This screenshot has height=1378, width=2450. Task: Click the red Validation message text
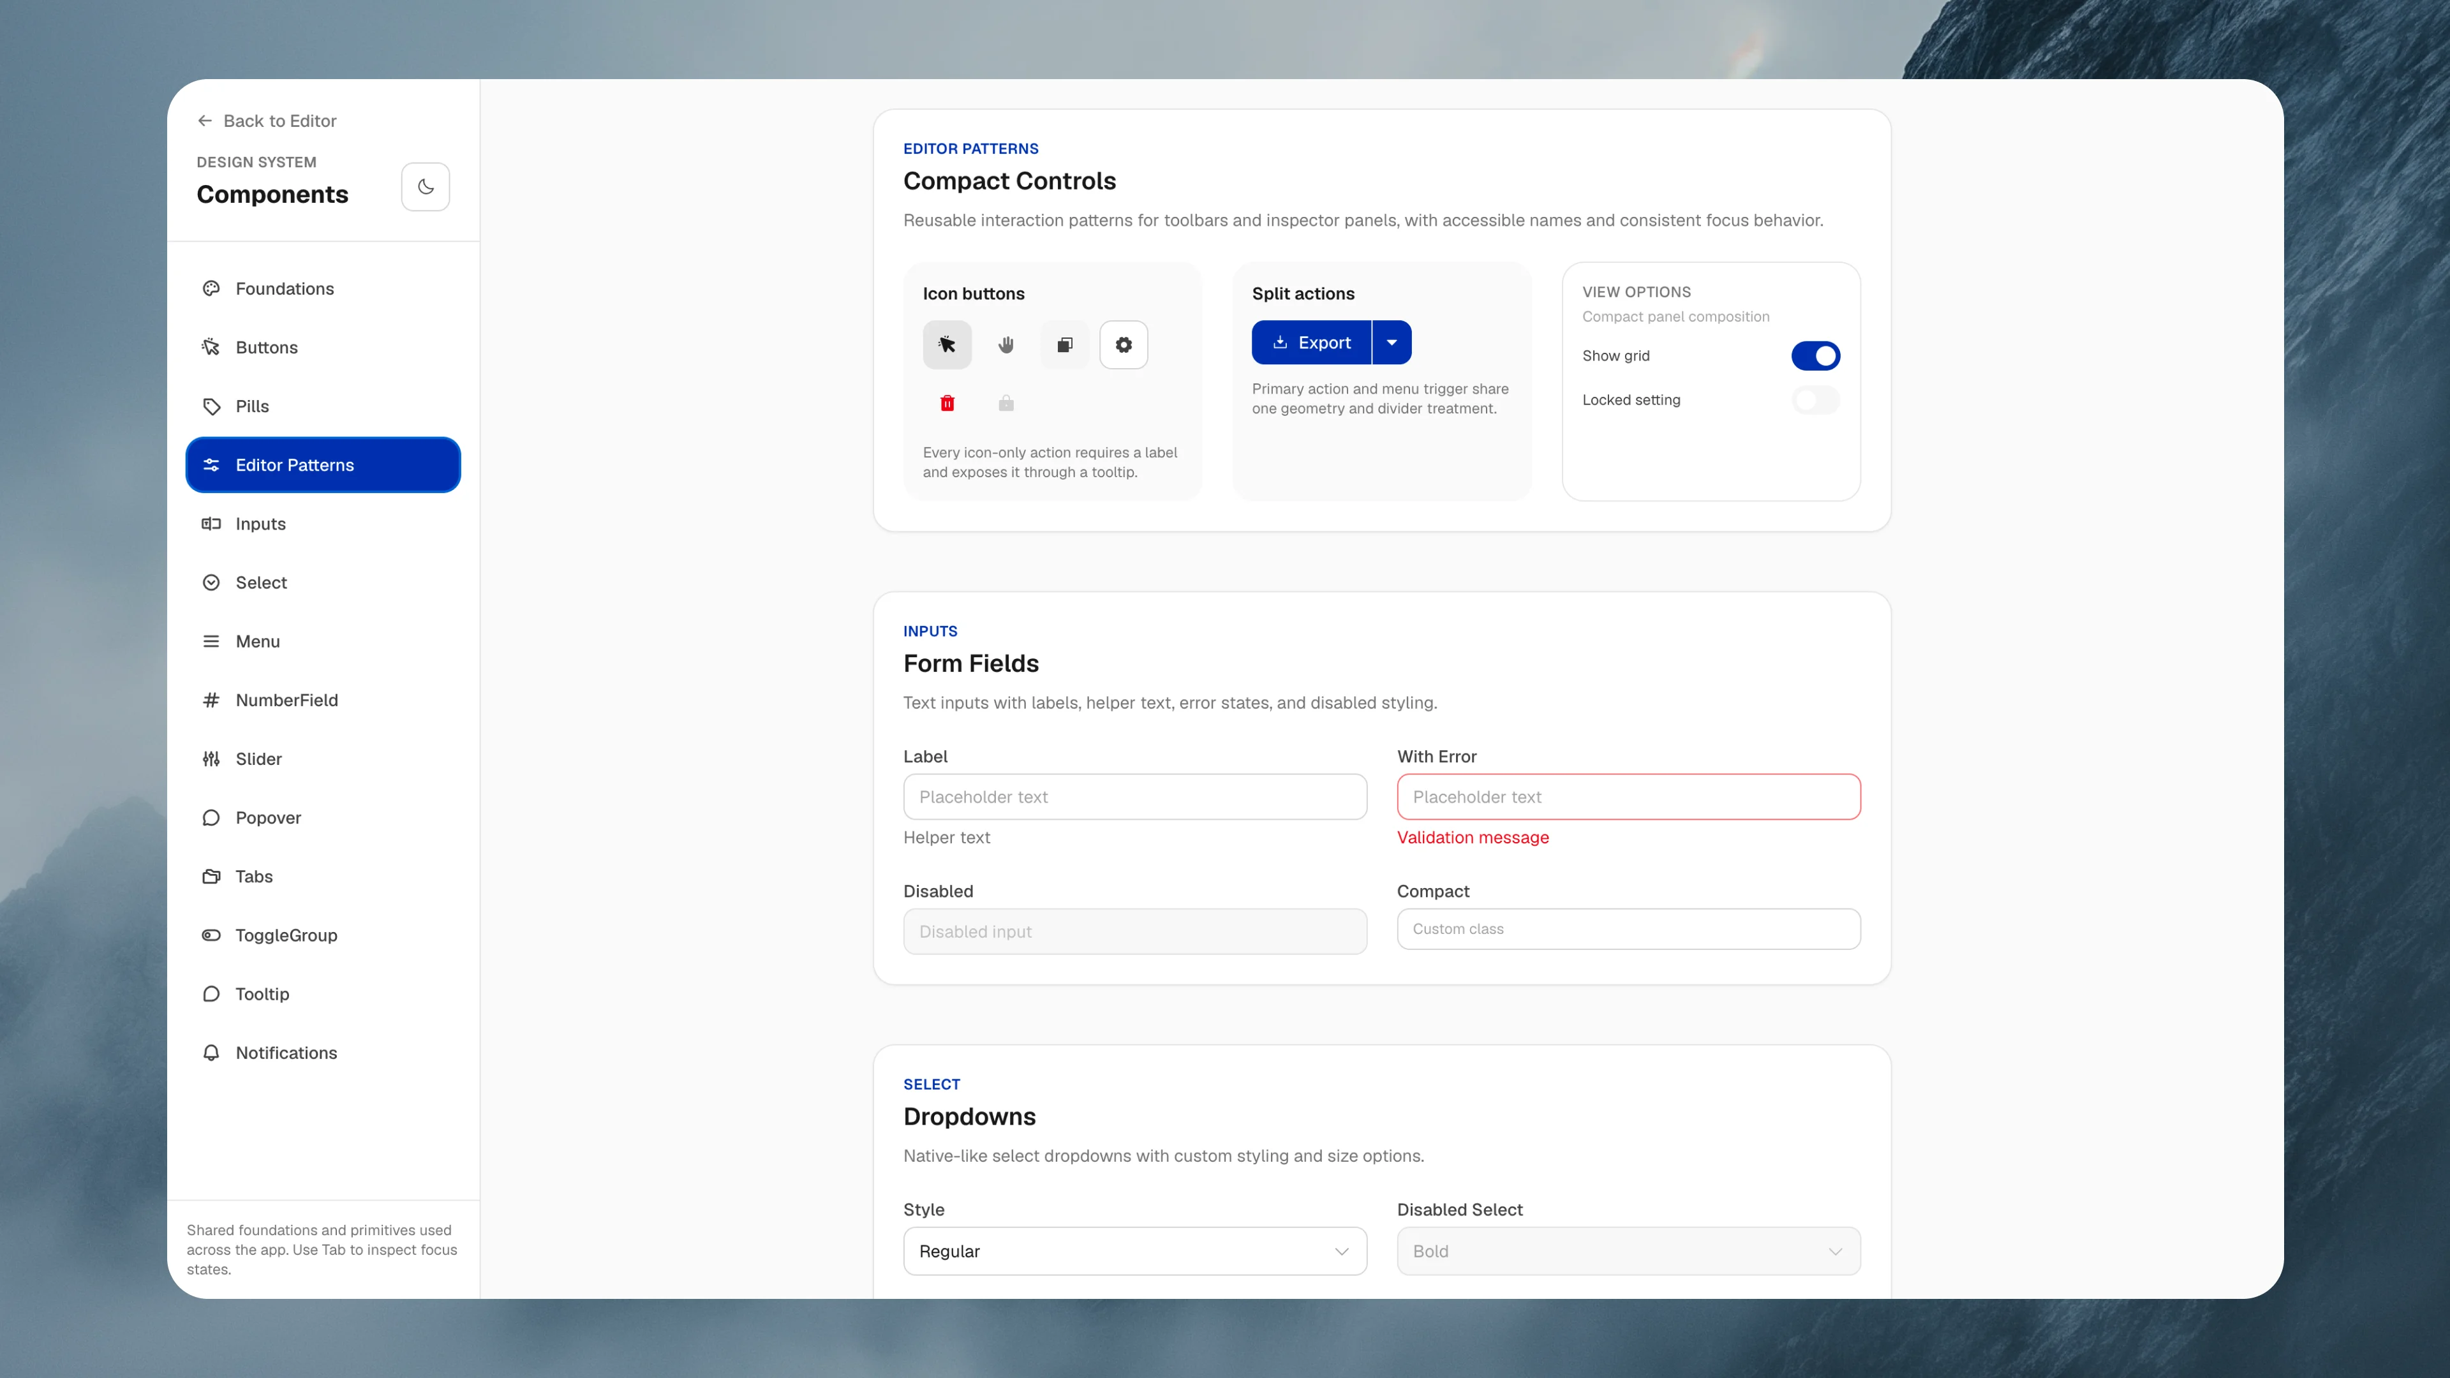(x=1473, y=837)
